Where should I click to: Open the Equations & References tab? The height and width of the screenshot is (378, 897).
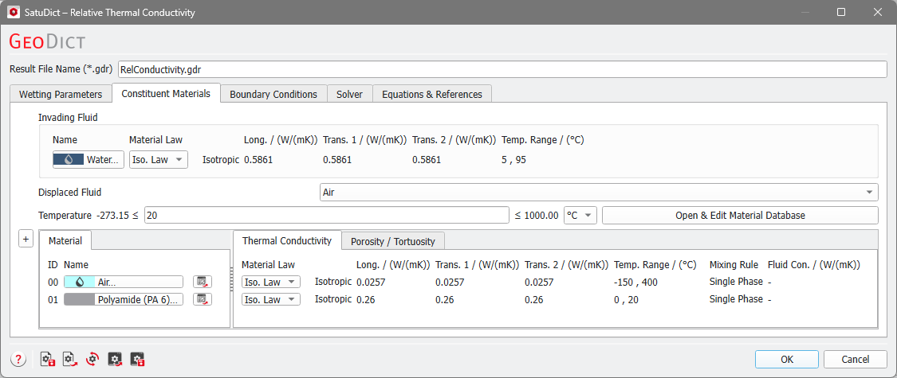pyautogui.click(x=432, y=94)
